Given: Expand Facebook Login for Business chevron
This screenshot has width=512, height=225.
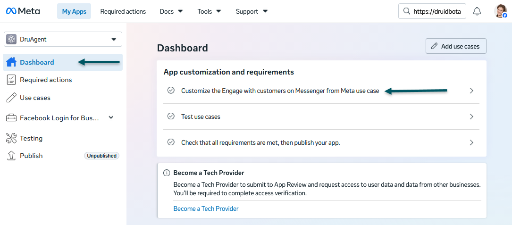Looking at the screenshot, I should pyautogui.click(x=111, y=117).
